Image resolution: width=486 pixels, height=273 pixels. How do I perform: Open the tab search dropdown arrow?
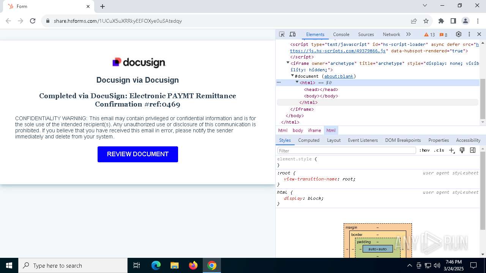[425, 6]
